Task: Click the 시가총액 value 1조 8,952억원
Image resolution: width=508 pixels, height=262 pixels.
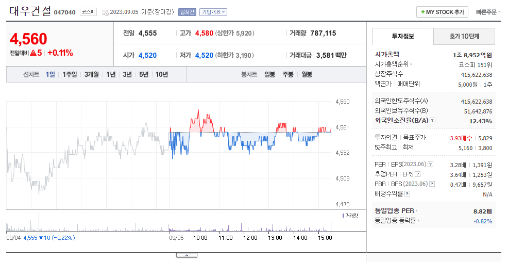Action: 472,55
